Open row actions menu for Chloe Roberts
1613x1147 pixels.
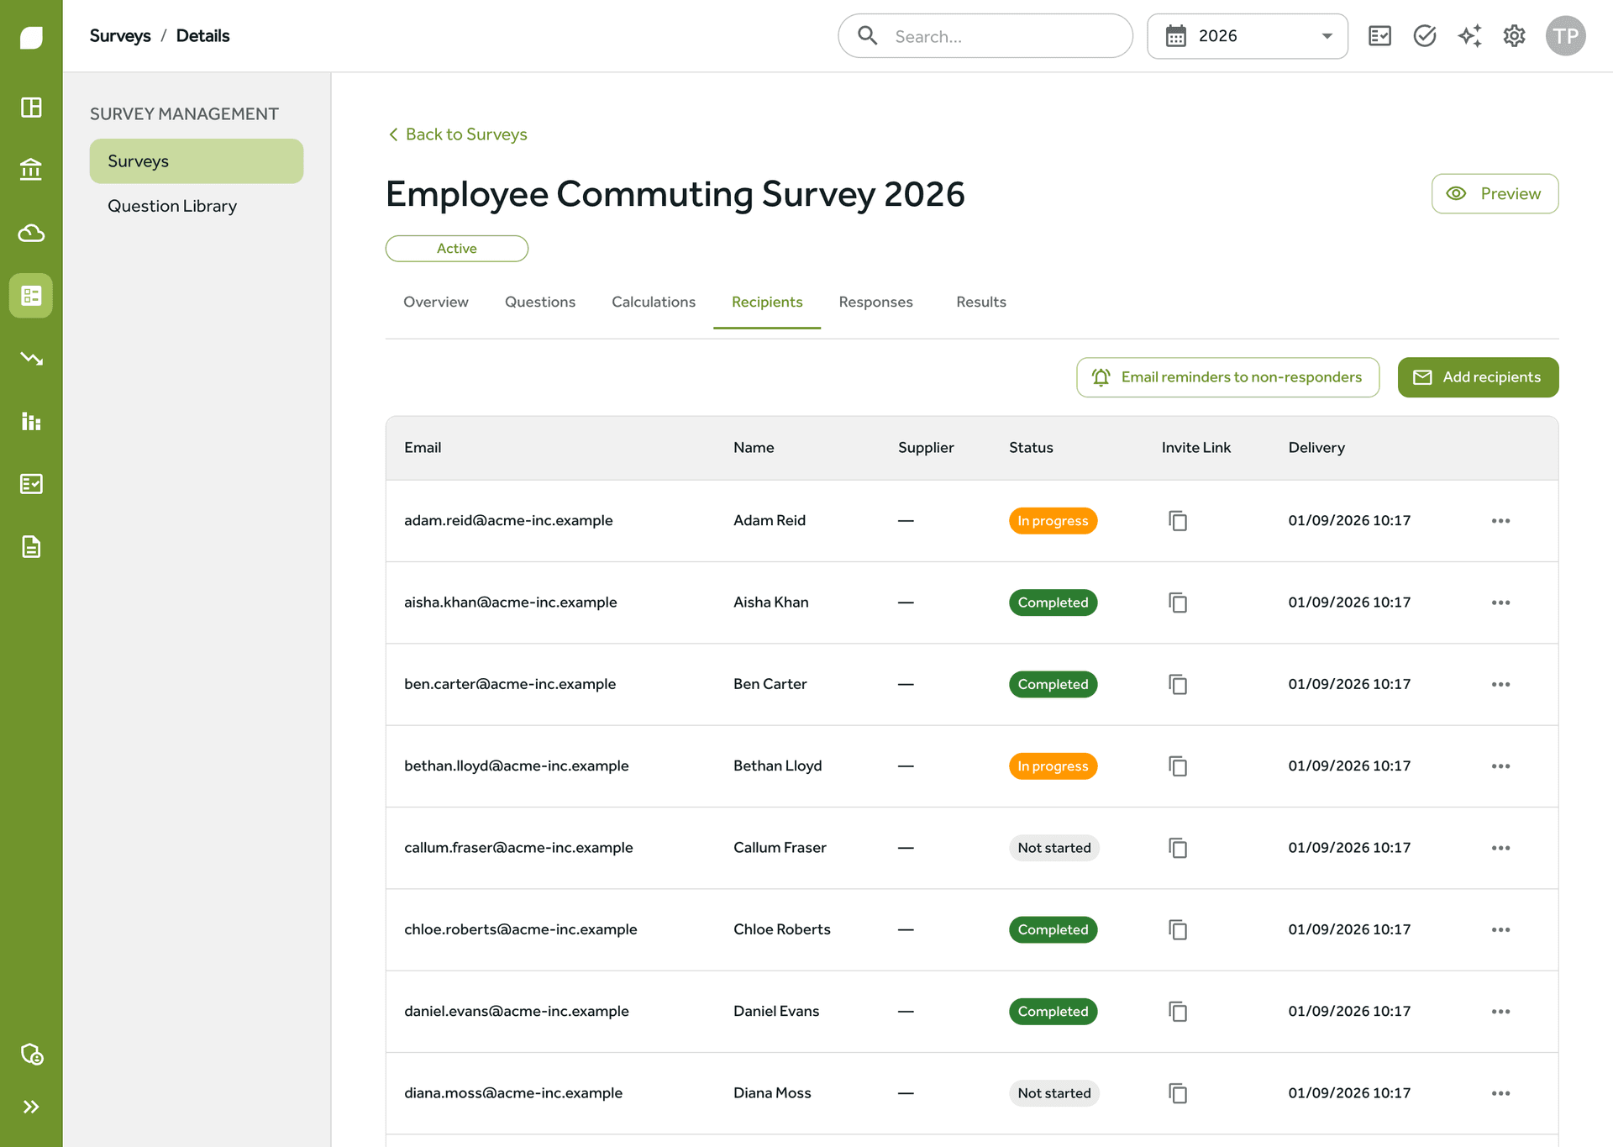click(1500, 930)
